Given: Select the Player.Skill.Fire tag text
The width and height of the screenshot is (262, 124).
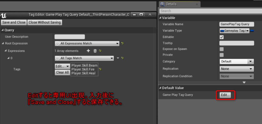Looking at the screenshot, I should [83, 69].
